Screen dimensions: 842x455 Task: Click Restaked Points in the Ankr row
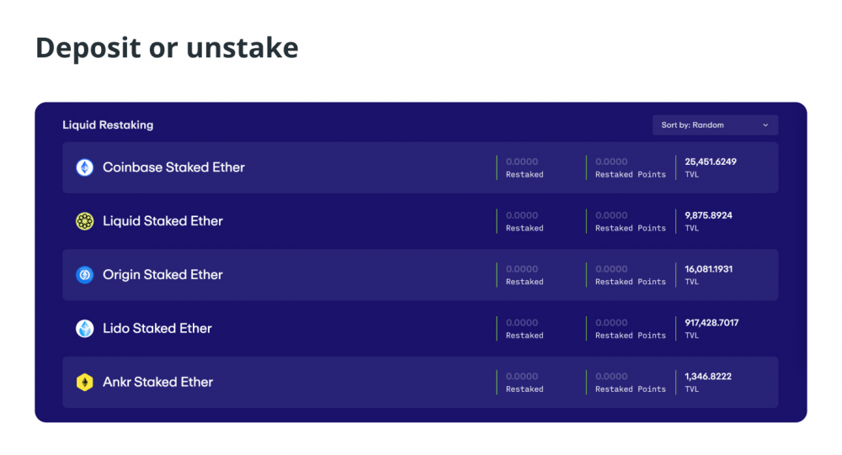pyautogui.click(x=631, y=389)
